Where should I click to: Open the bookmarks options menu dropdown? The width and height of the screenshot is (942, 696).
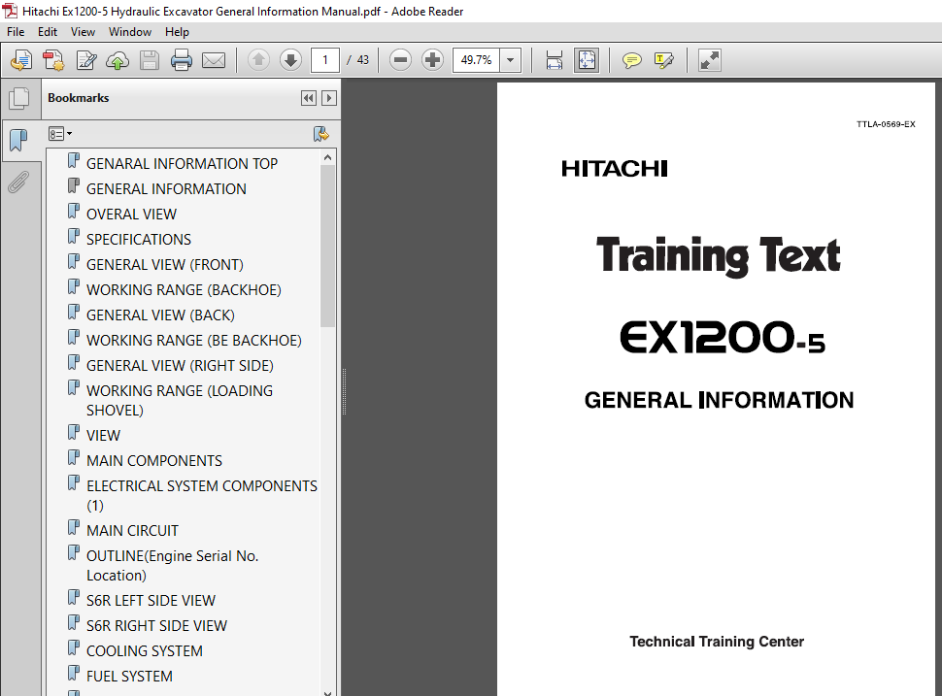point(60,134)
